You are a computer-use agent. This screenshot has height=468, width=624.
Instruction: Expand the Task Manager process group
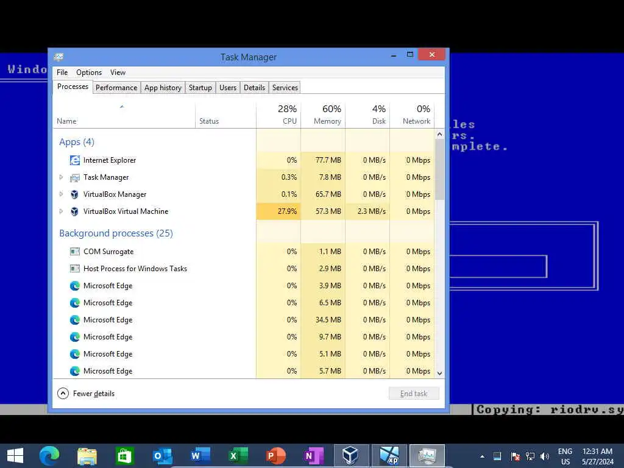(x=61, y=177)
